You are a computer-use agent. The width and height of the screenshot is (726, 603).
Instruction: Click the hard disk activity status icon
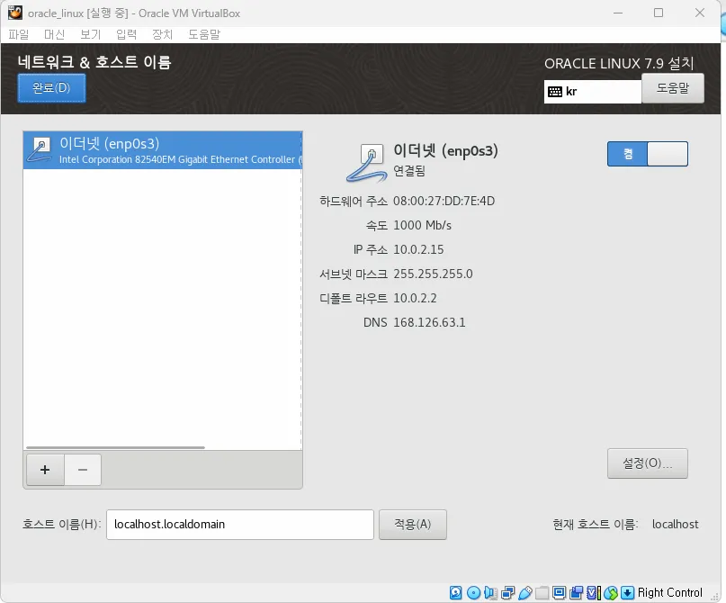[x=455, y=592]
